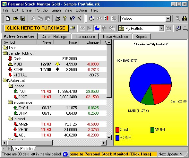Show line chart graph icon

point(82,28)
